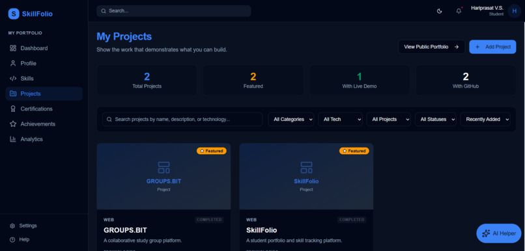525x251 pixels.
Task: Click the Add Project button
Action: [x=492, y=47]
